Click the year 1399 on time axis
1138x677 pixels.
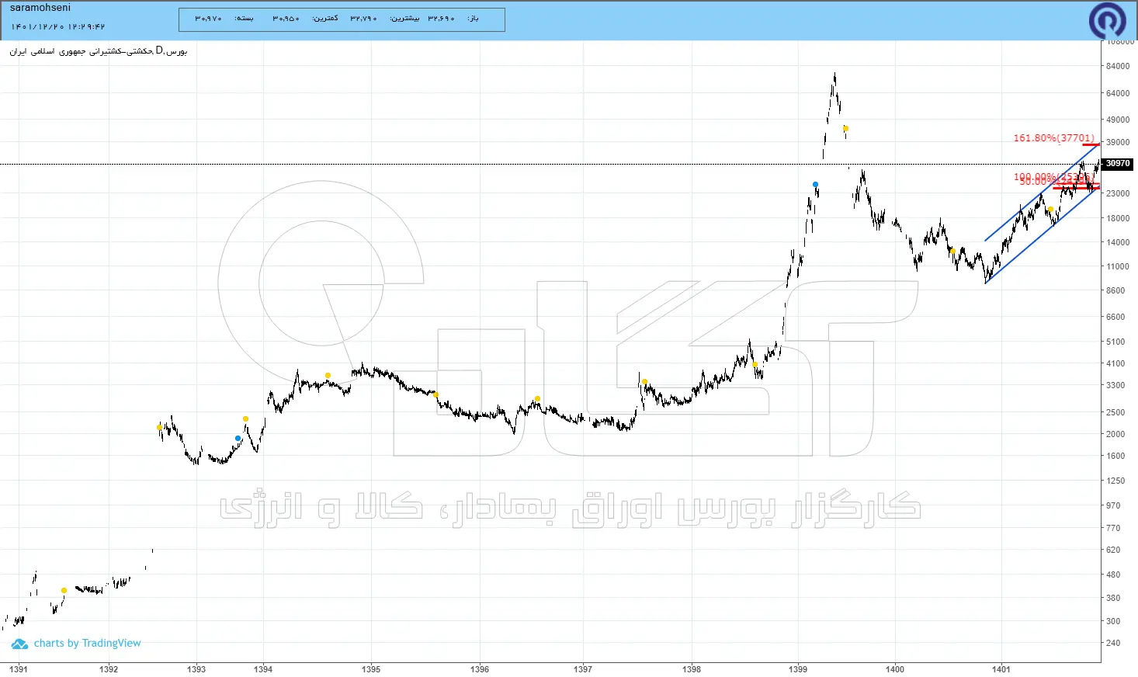(x=798, y=669)
